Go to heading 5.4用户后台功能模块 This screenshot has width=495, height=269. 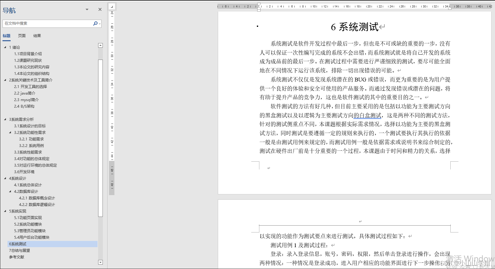tap(32, 237)
